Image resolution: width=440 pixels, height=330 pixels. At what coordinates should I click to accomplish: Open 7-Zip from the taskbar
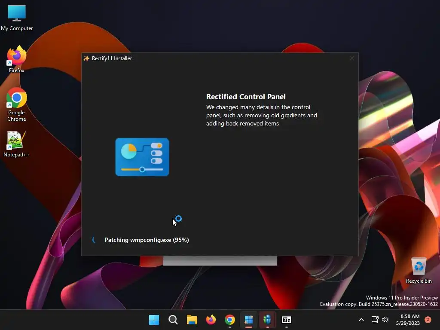pyautogui.click(x=286, y=320)
